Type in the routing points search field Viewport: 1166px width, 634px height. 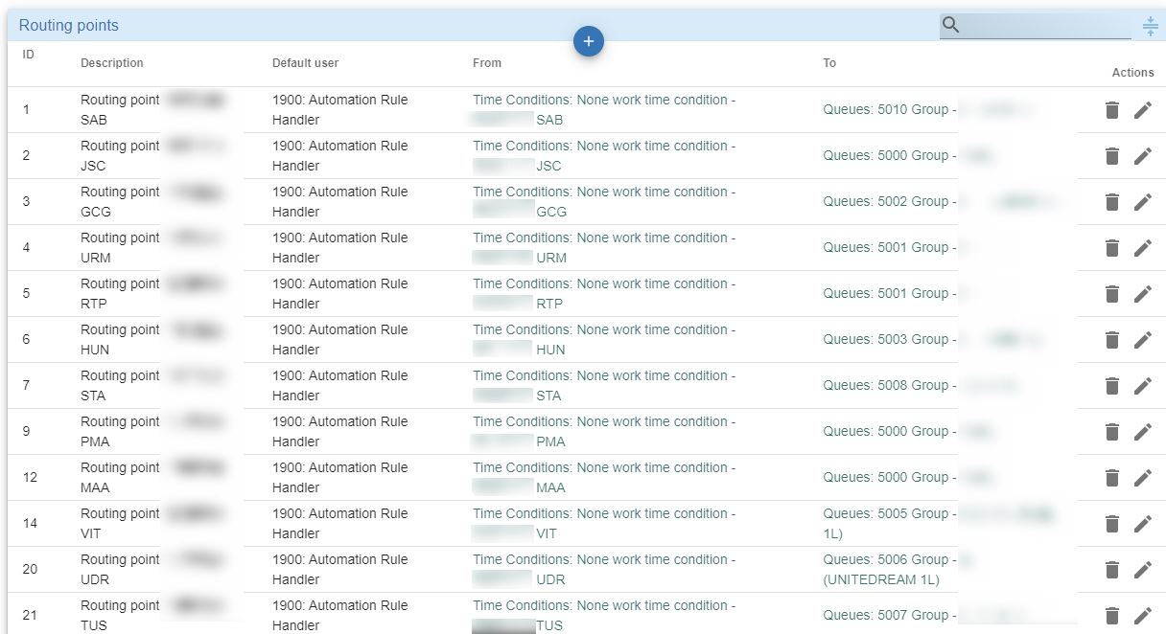(1045, 26)
